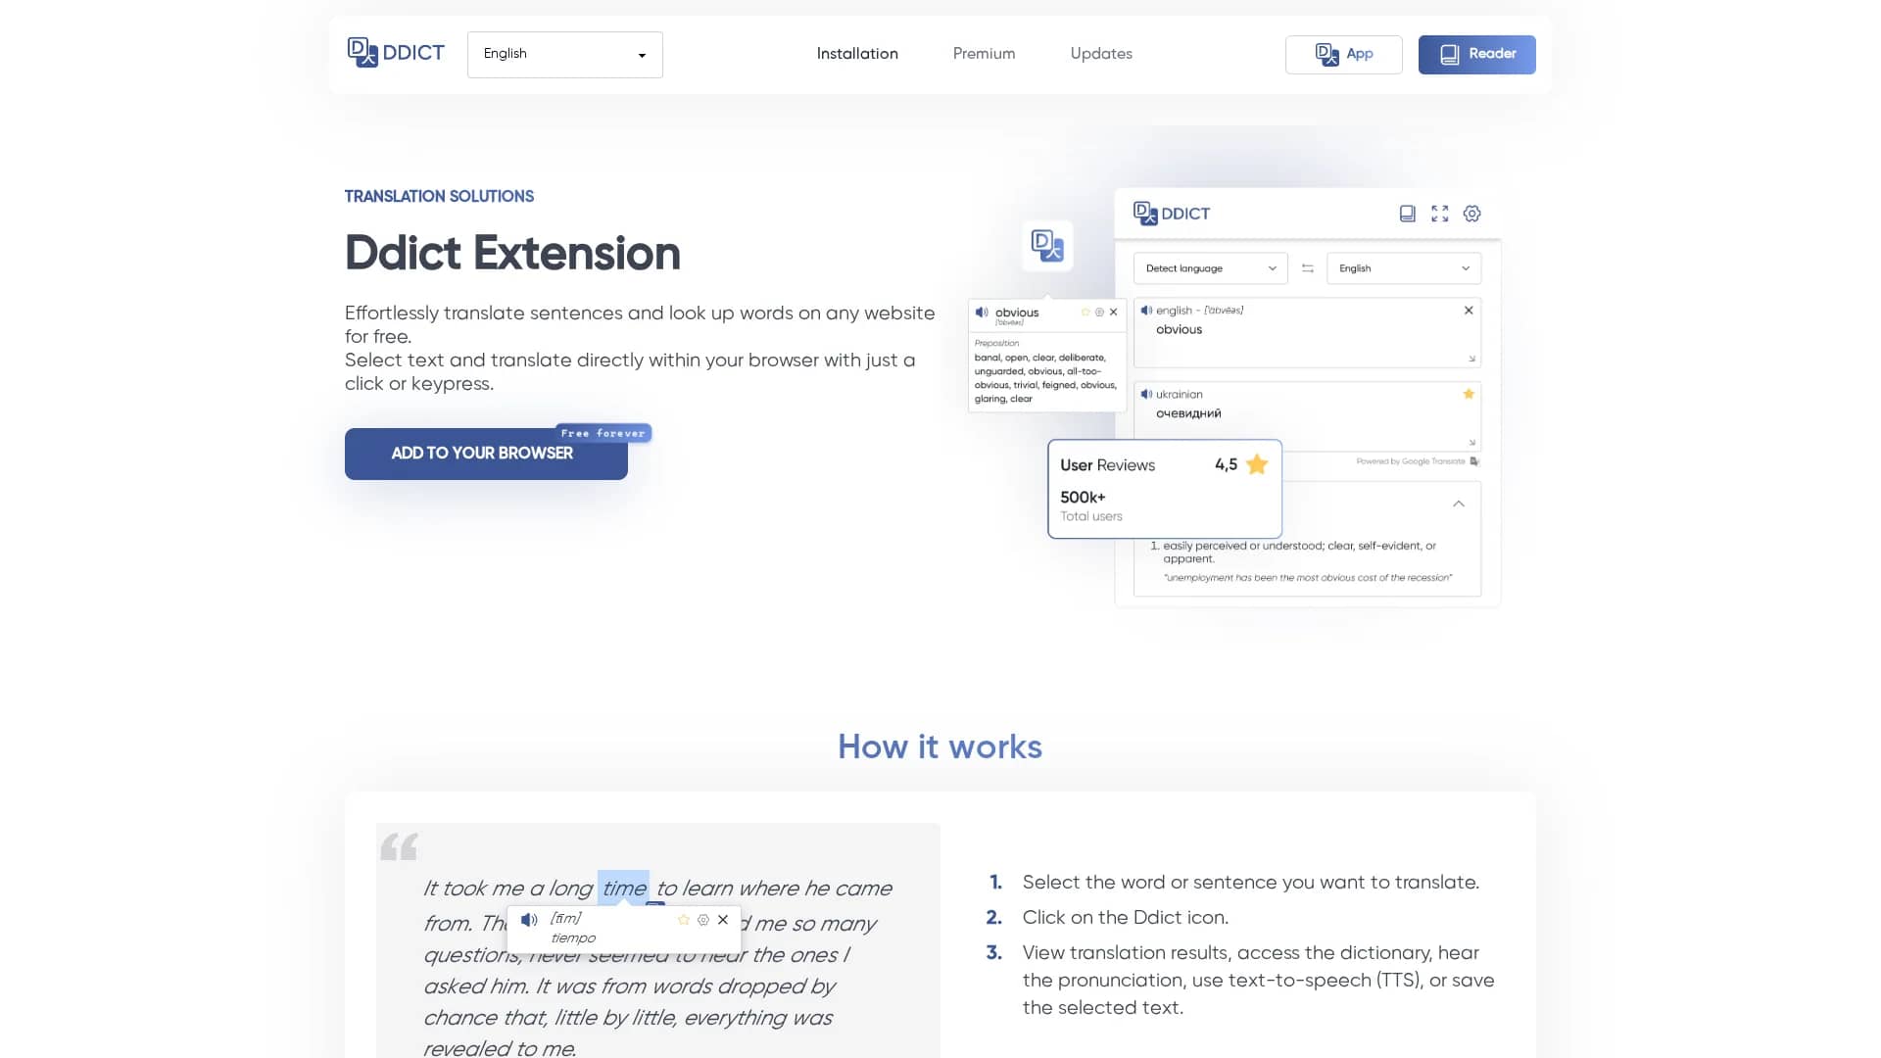Click the DDICT logo inside extension preview
The width and height of the screenshot is (1881, 1058).
pyautogui.click(x=1172, y=214)
